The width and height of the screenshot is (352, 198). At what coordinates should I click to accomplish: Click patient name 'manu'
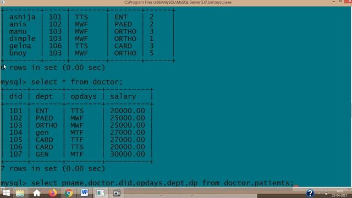[18, 31]
